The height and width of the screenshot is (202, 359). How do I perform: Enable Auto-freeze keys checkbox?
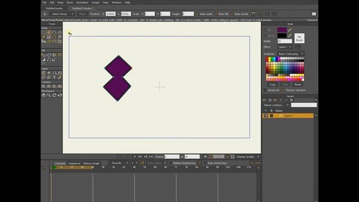tap(205, 163)
